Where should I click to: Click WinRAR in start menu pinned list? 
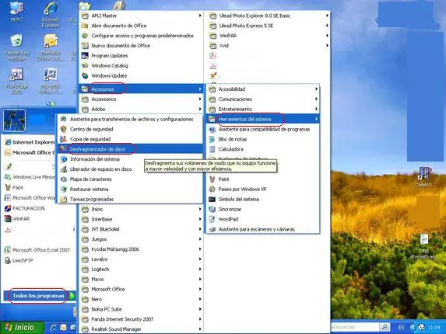18,219
